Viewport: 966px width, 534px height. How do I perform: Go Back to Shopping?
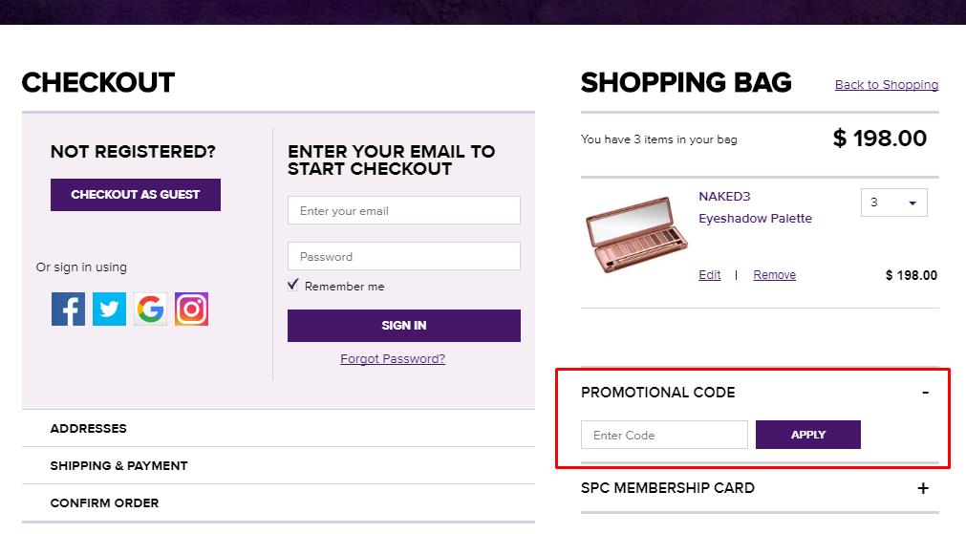click(887, 85)
